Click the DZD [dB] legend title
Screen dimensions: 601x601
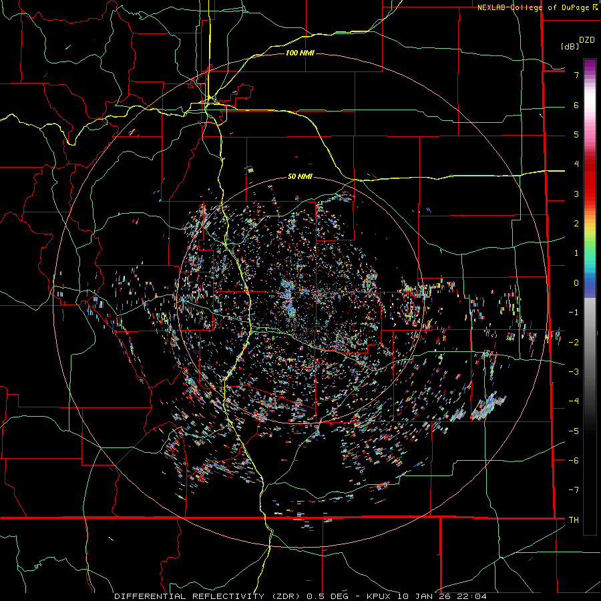[578, 43]
